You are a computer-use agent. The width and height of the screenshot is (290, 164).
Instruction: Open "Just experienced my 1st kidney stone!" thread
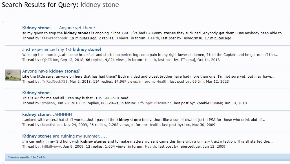[62, 49]
